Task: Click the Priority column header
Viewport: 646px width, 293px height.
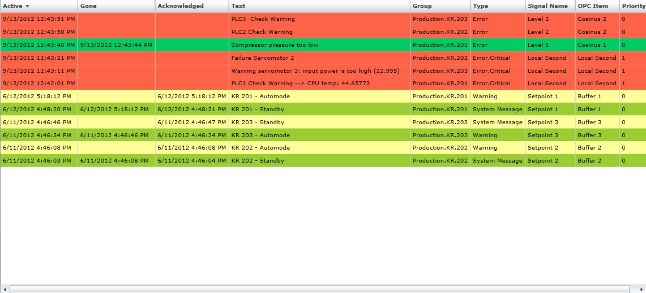Action: [x=633, y=6]
